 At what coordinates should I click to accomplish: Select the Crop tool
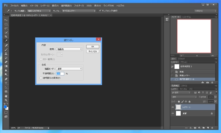[6, 37]
